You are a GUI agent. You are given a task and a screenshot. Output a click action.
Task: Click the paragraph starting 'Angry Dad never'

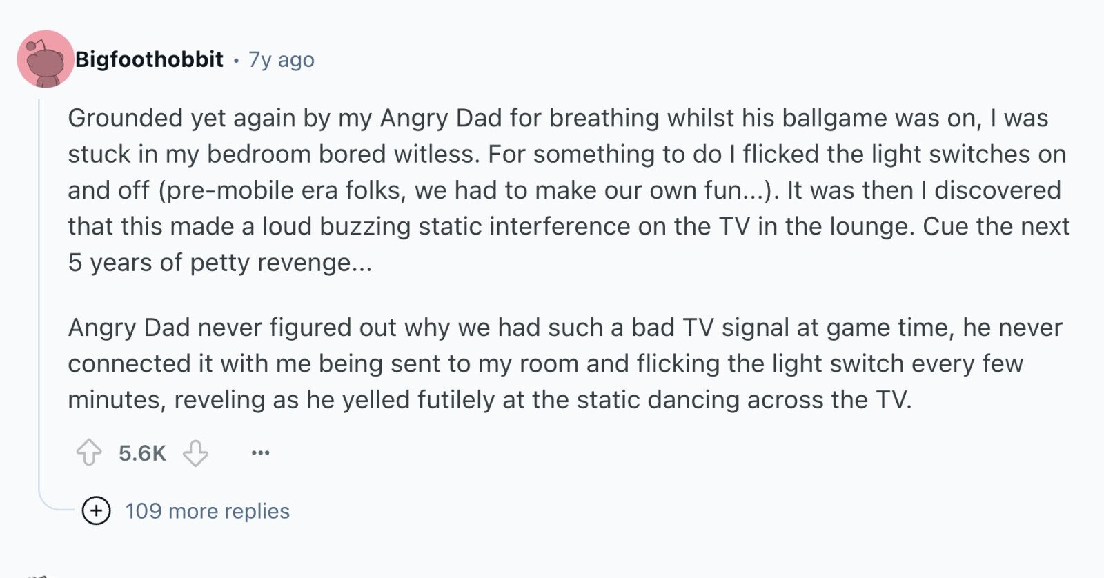[x=565, y=363]
